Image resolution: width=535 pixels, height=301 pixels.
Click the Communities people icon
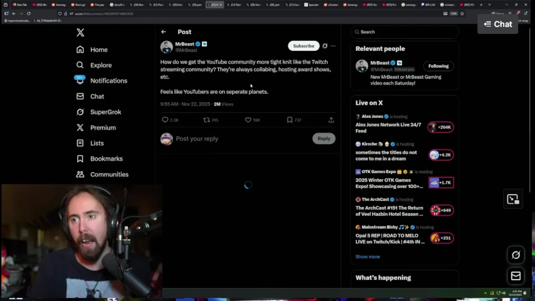(80, 174)
